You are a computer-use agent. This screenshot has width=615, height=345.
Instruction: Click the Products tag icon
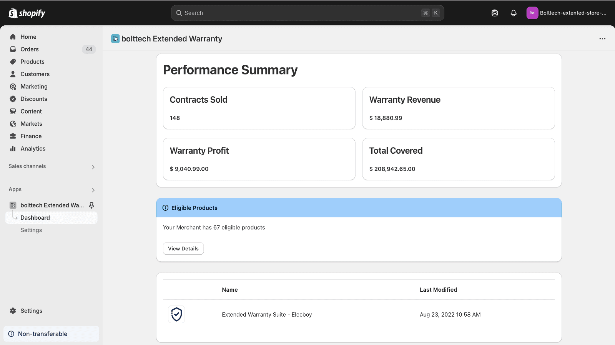coord(13,61)
